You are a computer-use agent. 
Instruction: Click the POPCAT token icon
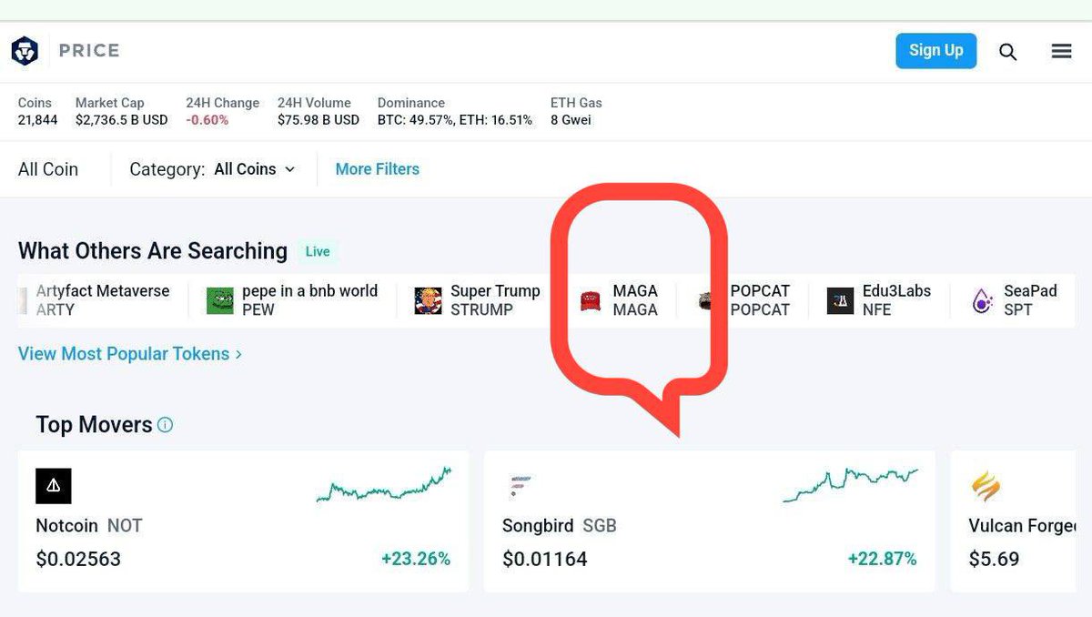(x=705, y=299)
